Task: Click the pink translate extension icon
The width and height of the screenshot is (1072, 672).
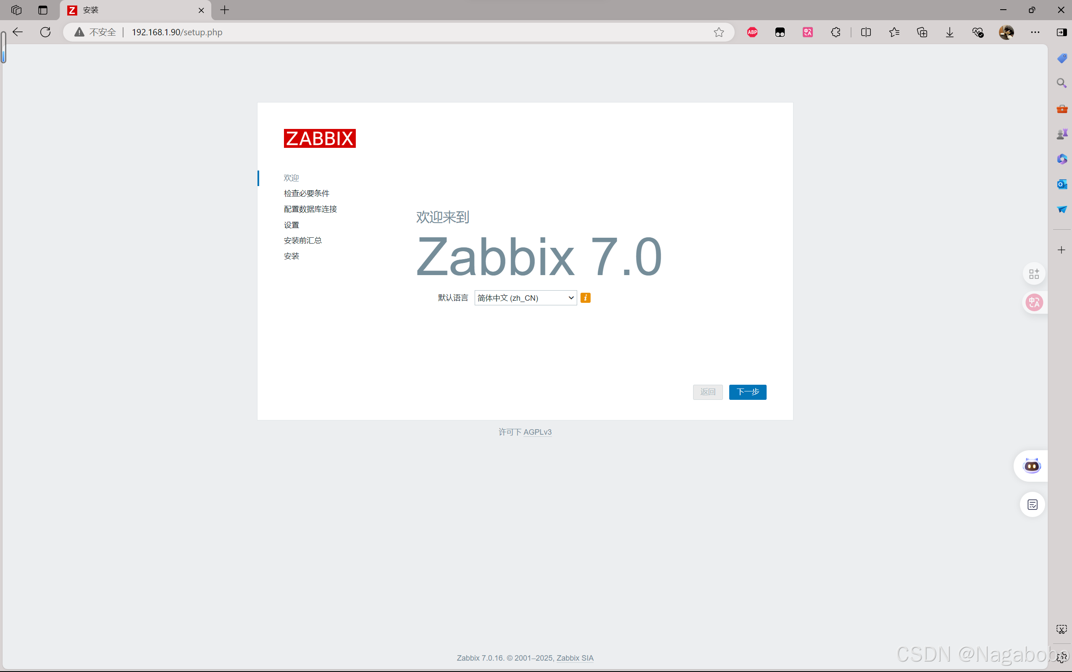Action: click(x=807, y=32)
